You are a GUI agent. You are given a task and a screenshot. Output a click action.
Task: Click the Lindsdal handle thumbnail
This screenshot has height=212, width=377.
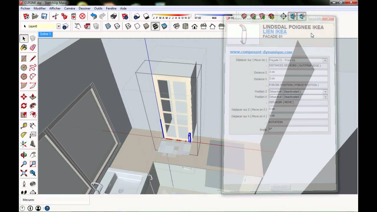click(x=243, y=34)
